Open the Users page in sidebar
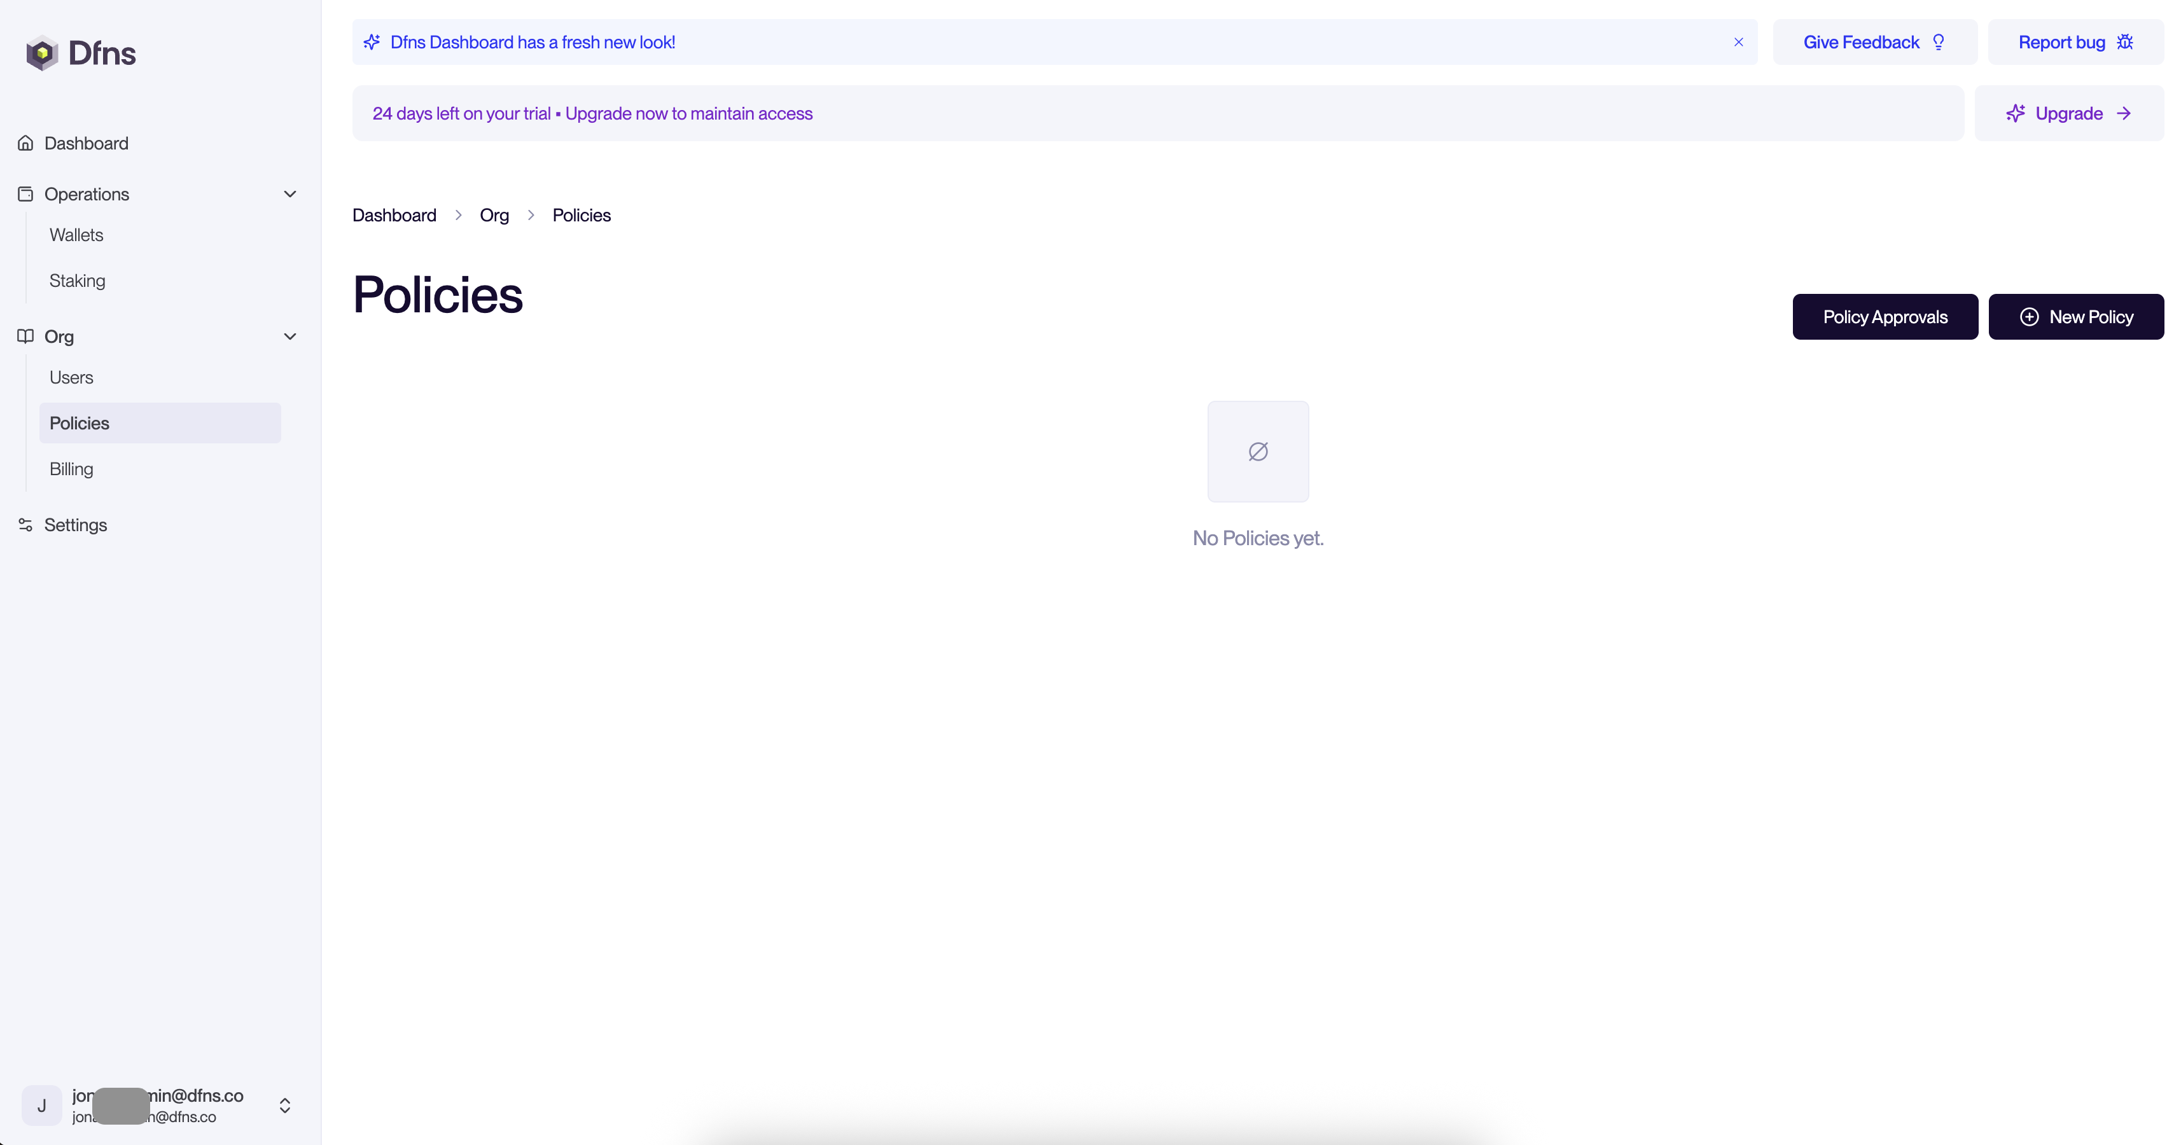This screenshot has width=2181, height=1145. coord(71,377)
